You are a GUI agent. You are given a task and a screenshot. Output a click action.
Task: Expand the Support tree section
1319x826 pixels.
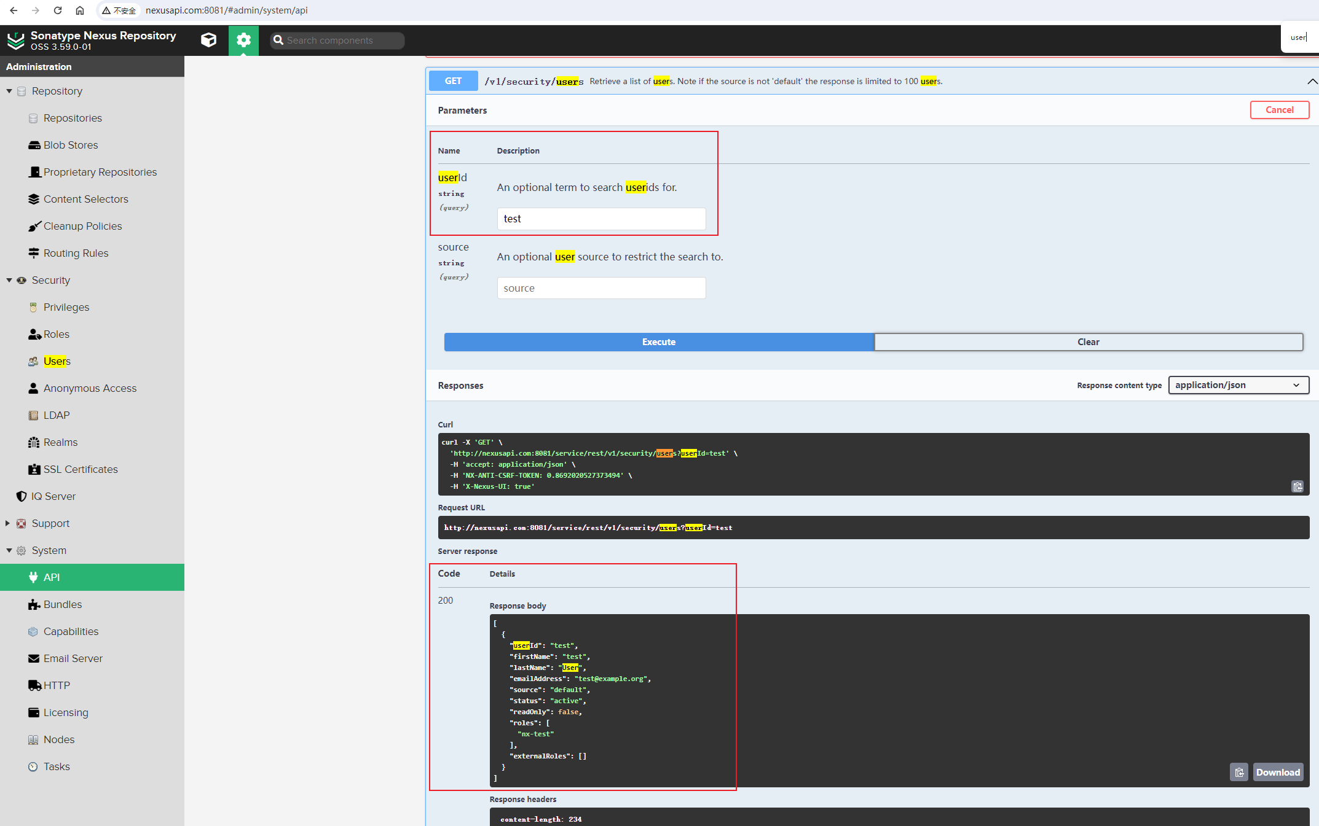pyautogui.click(x=8, y=523)
